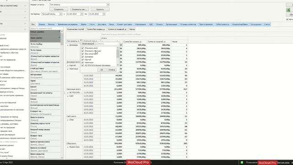Select the Бонусы field category tab
The height and width of the screenshot is (165, 293).
pyautogui.click(x=51, y=24)
